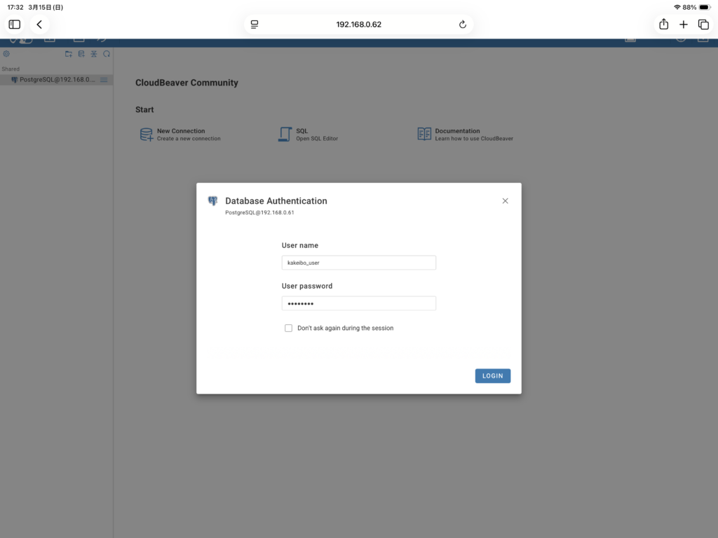Show the Safari sidebar
Viewport: 718px width, 538px height.
[x=15, y=25]
